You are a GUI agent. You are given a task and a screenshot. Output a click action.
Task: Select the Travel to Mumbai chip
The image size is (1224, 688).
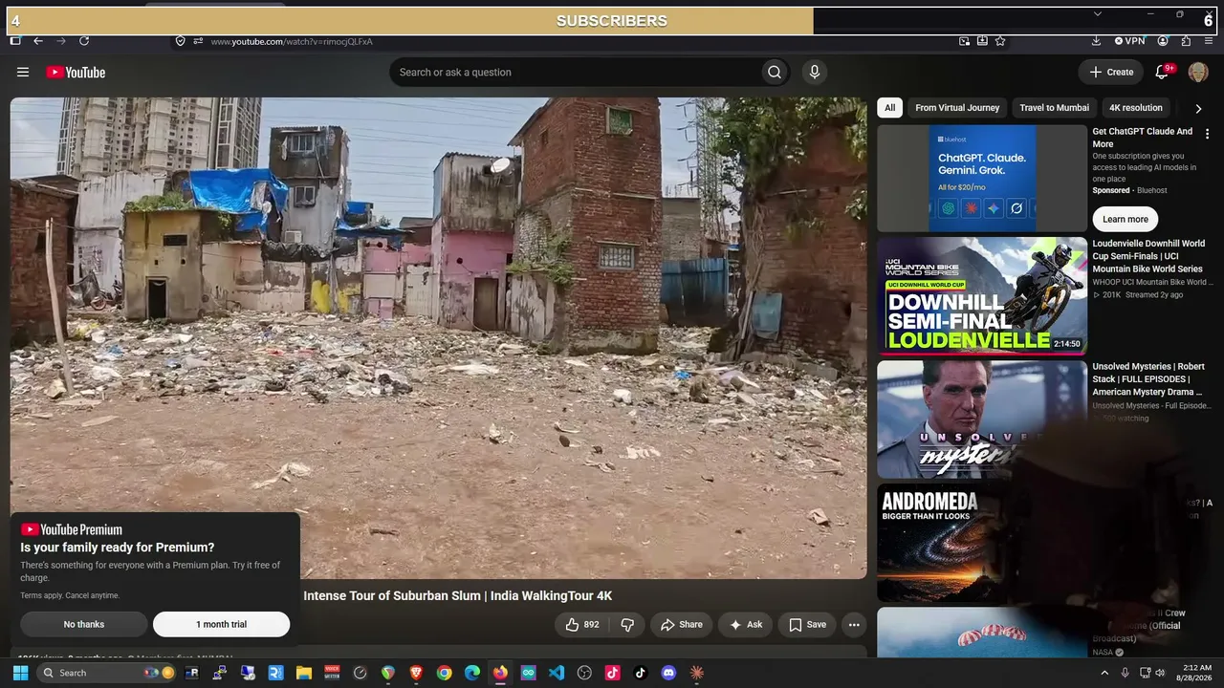pos(1054,108)
